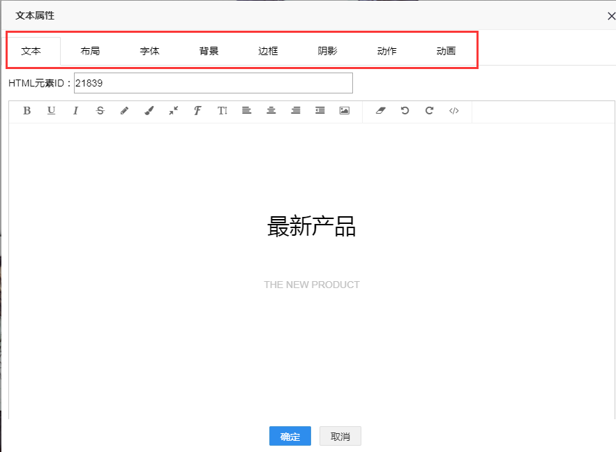Open the pencil text color tool
The width and height of the screenshot is (616, 452).
[125, 111]
